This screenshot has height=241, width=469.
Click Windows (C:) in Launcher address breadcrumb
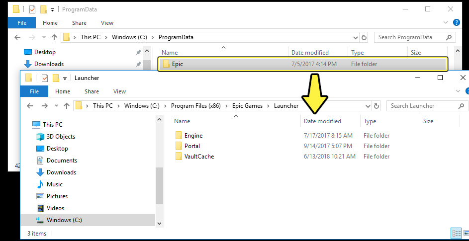click(x=142, y=106)
